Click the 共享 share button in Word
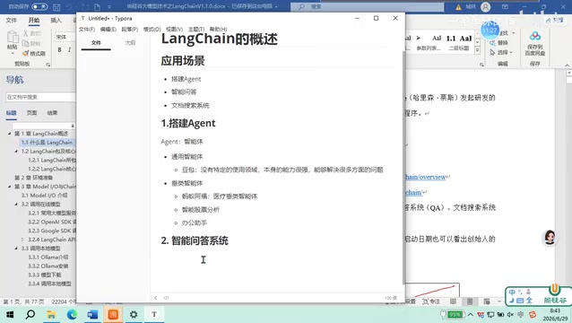 [555, 21]
